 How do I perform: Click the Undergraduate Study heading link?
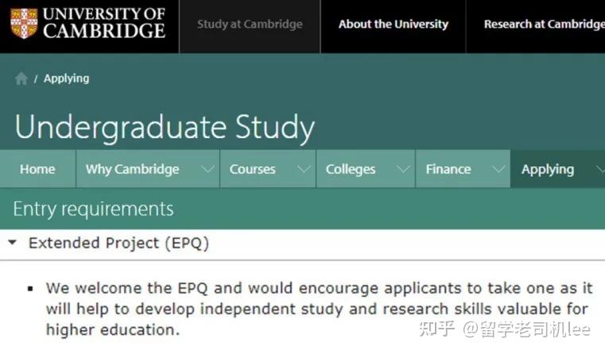click(165, 128)
